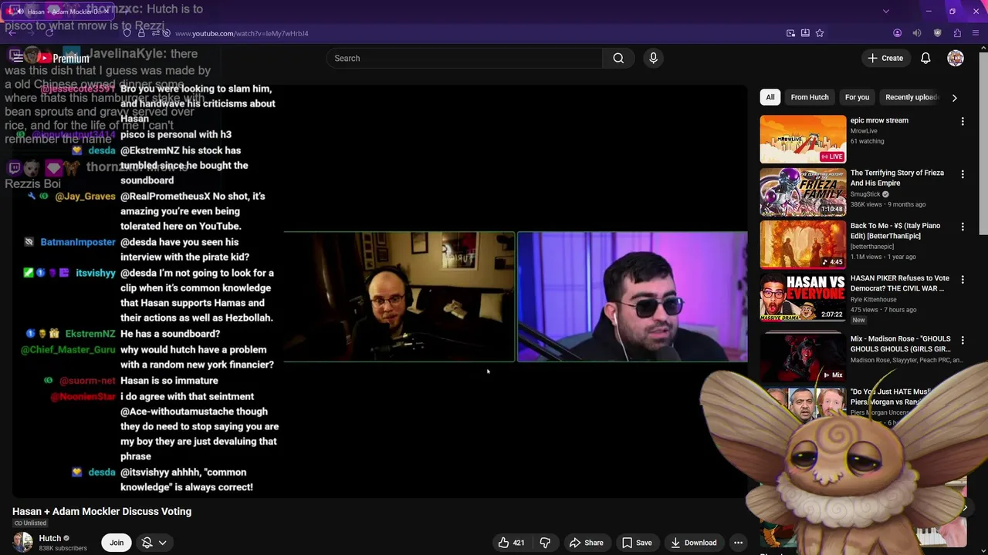The width and height of the screenshot is (988, 555).
Task: Like the video with thumbs up
Action: tap(511, 543)
